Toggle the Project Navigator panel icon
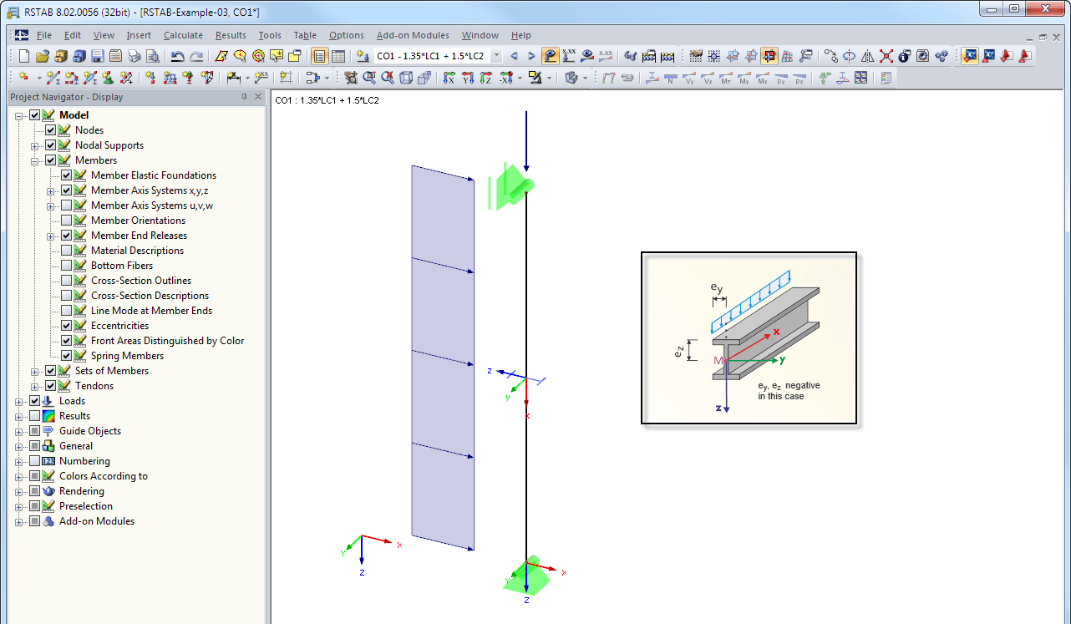Image resolution: width=1071 pixels, height=624 pixels. coord(320,56)
